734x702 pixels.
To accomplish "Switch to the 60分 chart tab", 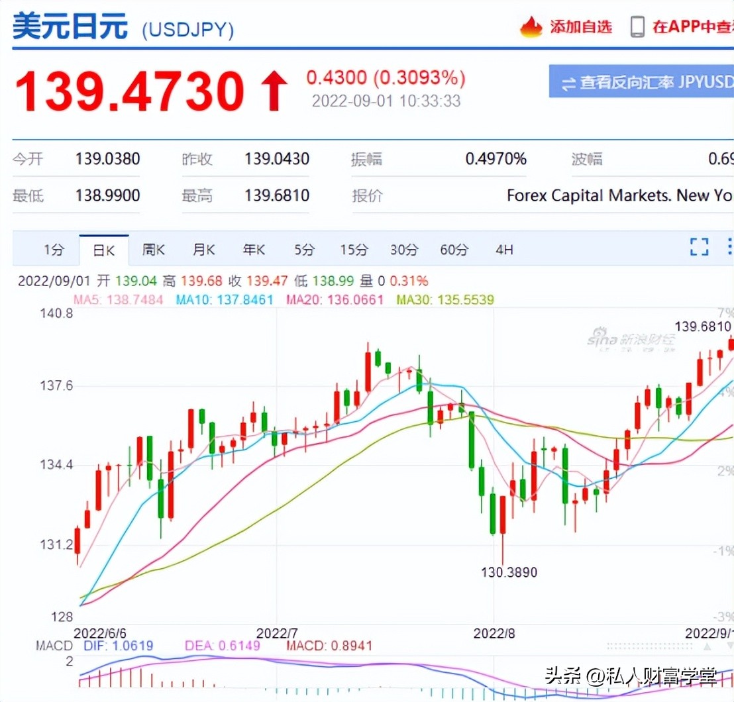I will [454, 250].
